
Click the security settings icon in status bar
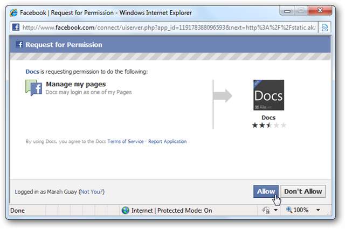(266, 210)
